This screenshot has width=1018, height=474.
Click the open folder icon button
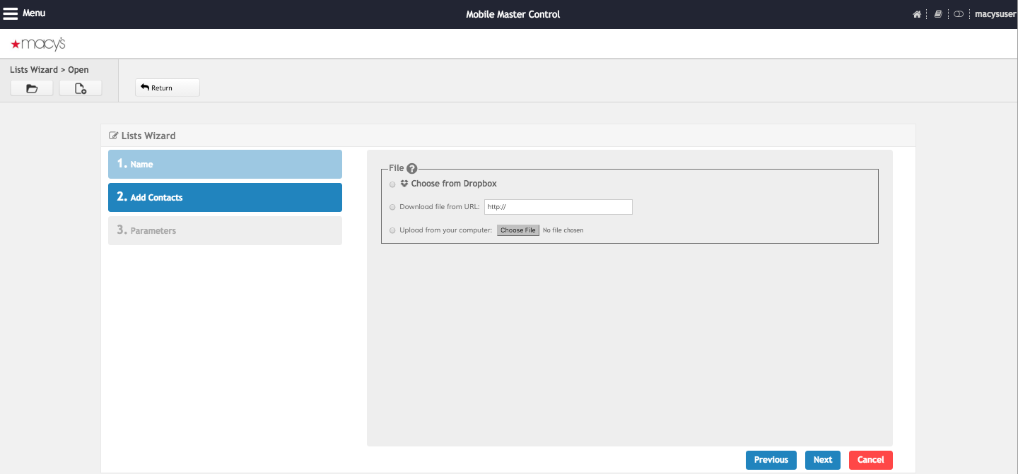[x=32, y=88]
